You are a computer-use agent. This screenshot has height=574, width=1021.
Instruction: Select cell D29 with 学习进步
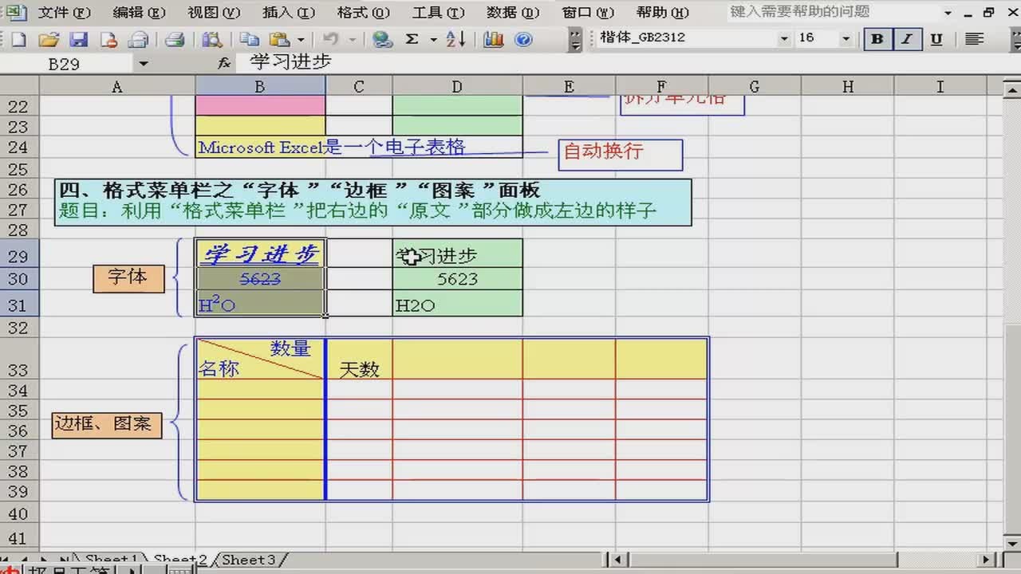coord(457,255)
